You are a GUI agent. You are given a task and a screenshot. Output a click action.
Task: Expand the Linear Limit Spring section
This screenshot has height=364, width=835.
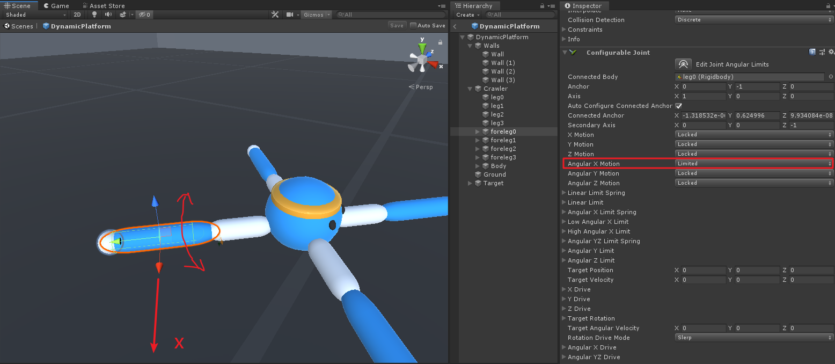564,193
